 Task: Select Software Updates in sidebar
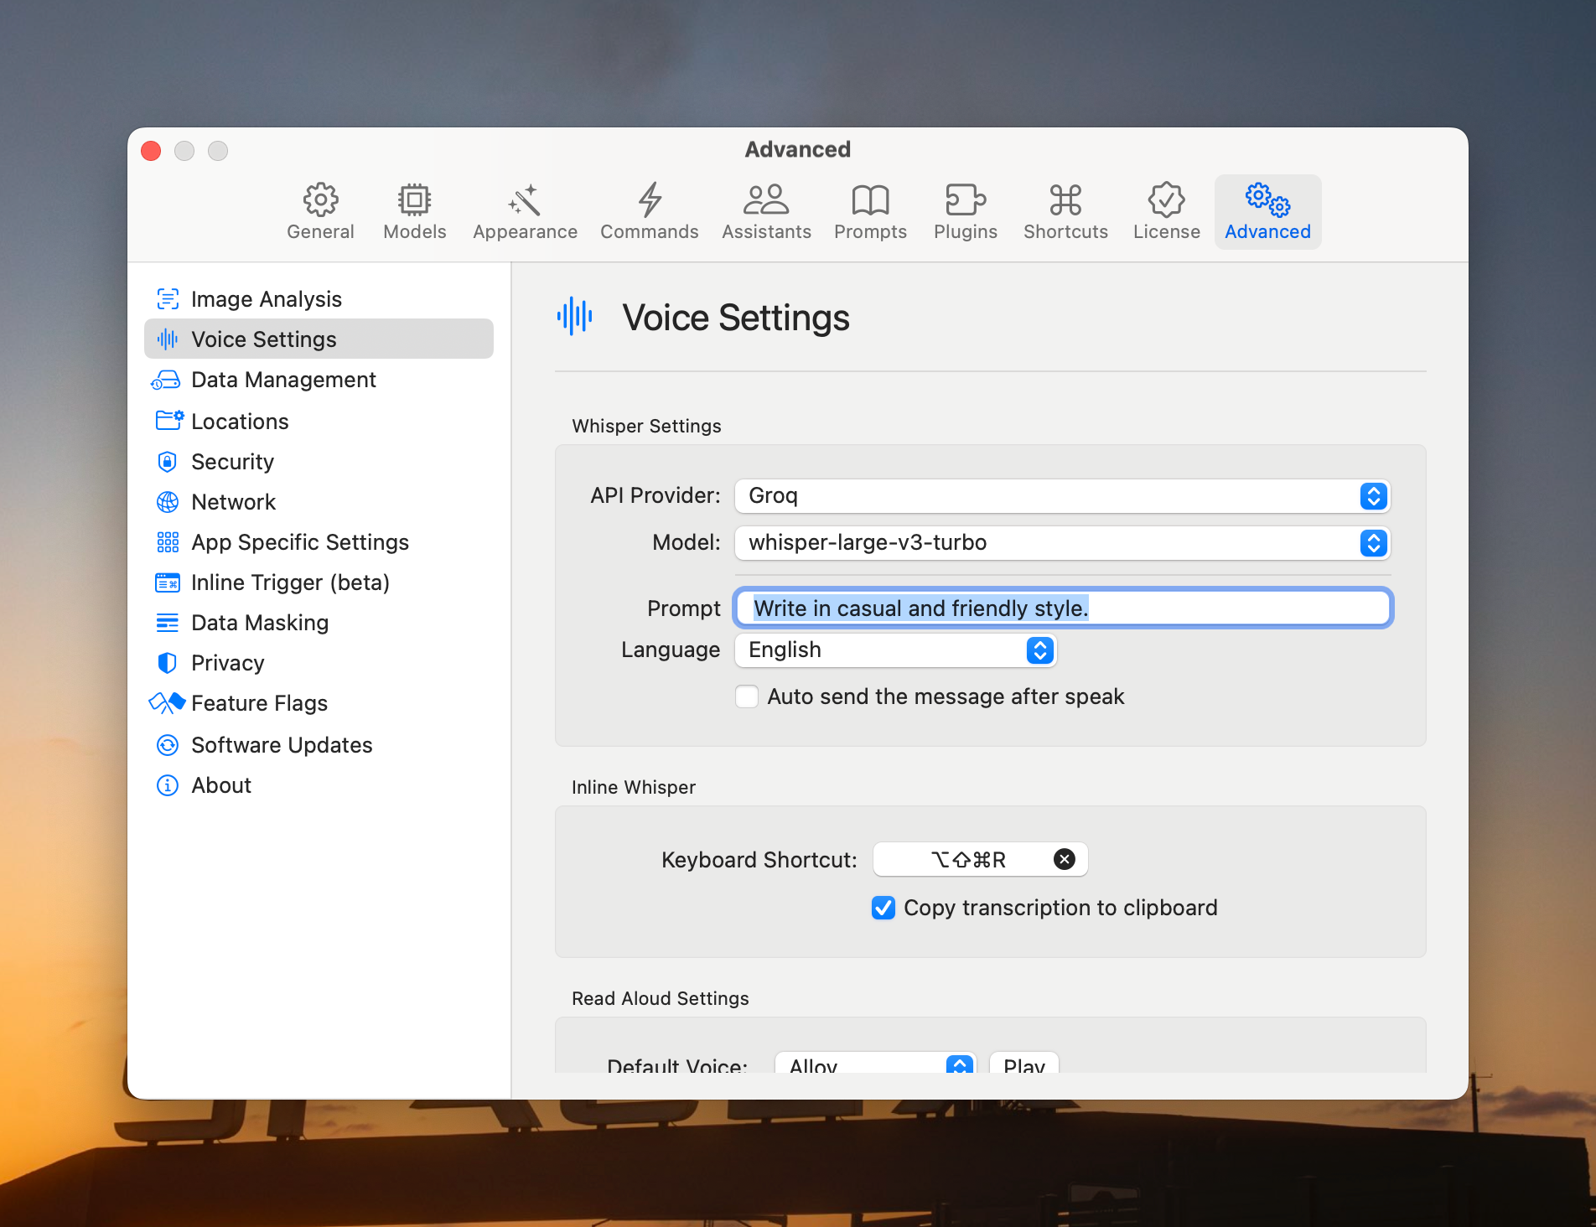(x=282, y=745)
